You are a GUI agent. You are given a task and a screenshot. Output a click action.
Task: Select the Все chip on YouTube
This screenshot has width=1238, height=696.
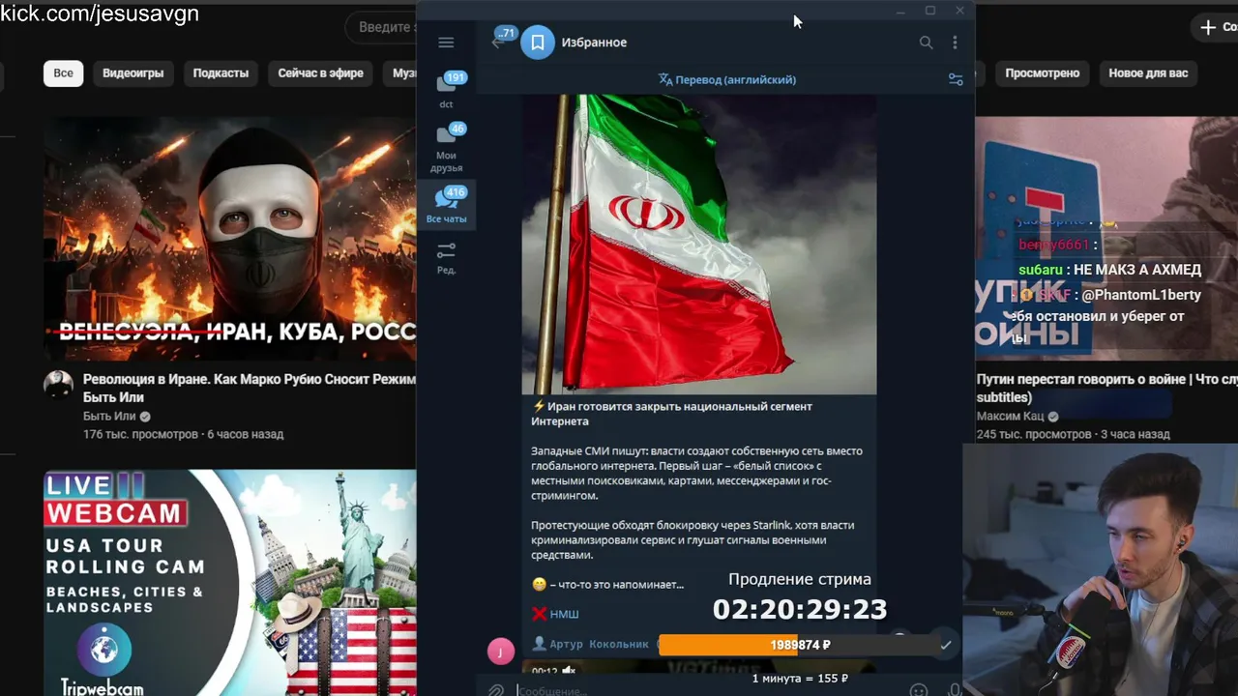[63, 73]
